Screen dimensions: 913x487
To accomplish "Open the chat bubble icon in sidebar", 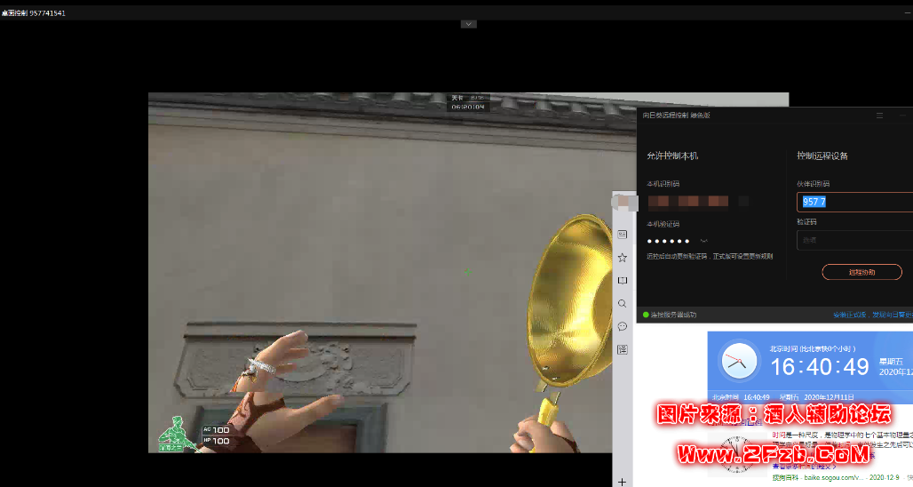I will click(x=623, y=326).
